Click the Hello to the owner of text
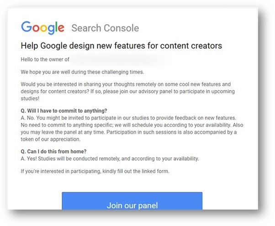Viewport: 275px width, 226px height. 45,59
